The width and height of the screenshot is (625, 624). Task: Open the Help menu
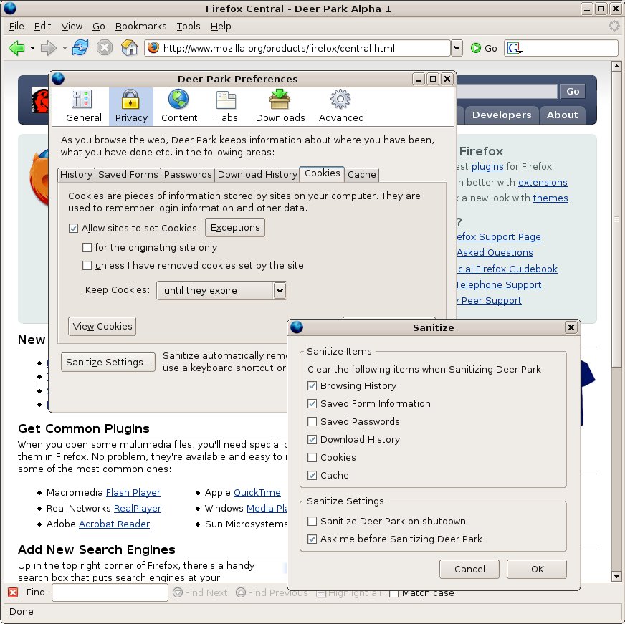click(221, 27)
